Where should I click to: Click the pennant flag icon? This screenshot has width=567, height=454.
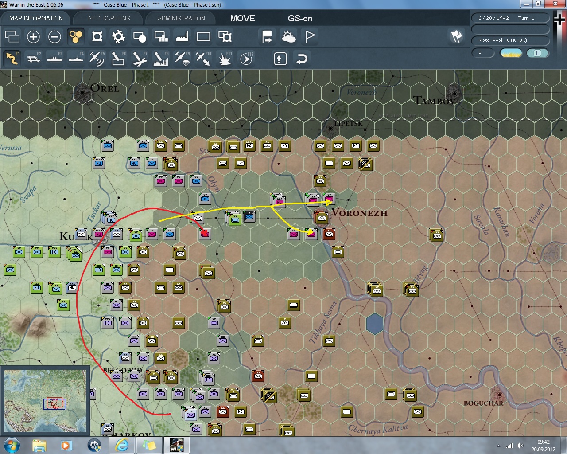click(310, 37)
